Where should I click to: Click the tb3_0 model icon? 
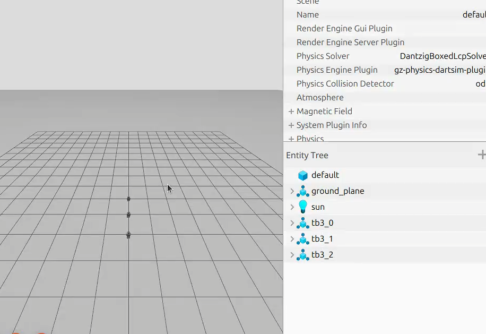[303, 223]
